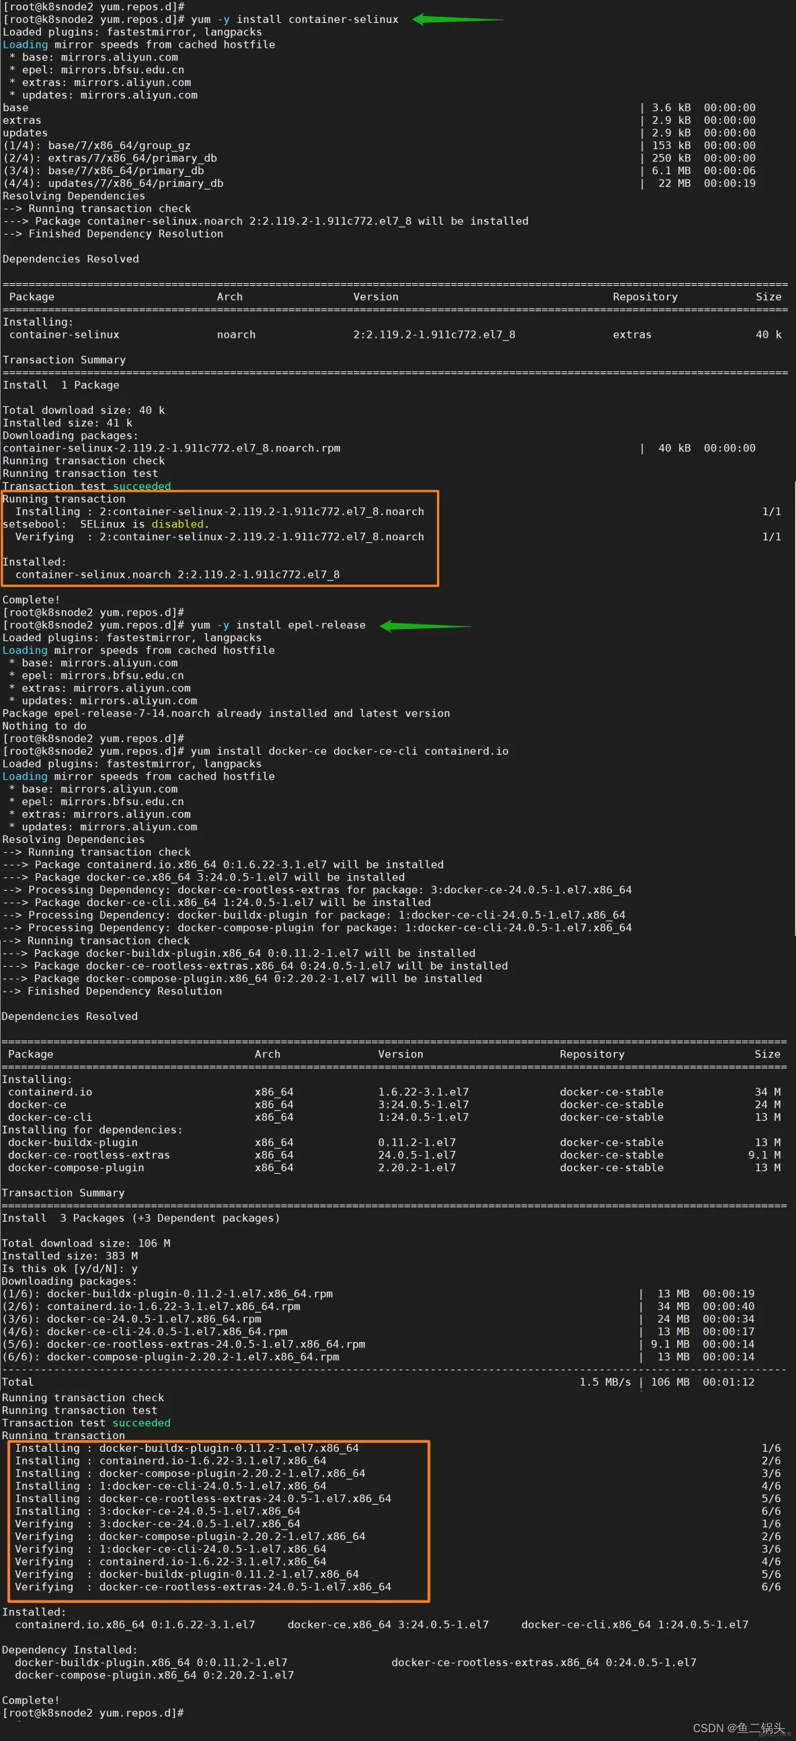Click 'extras' in the container-selinux table row
796x1741 pixels.
632,334
